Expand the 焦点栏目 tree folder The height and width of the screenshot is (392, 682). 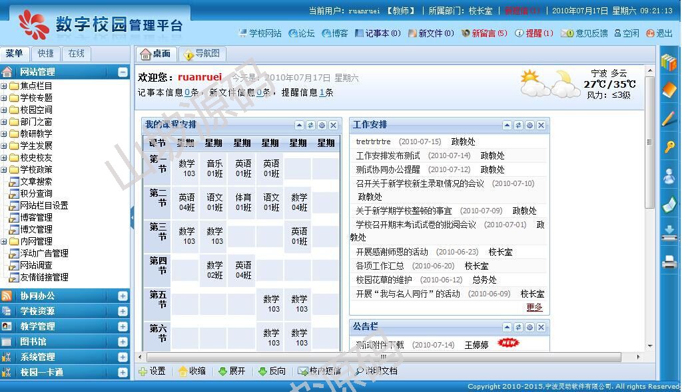(4, 86)
